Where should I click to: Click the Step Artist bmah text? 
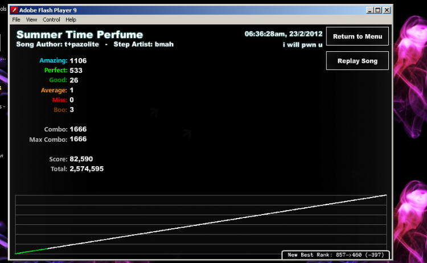143,44
